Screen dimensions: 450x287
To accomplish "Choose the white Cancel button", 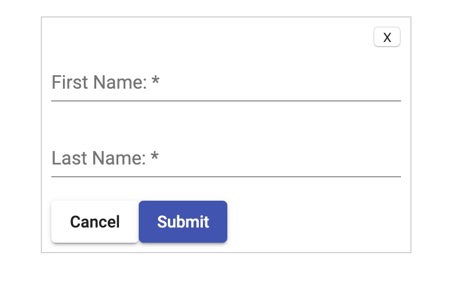I will (94, 222).
